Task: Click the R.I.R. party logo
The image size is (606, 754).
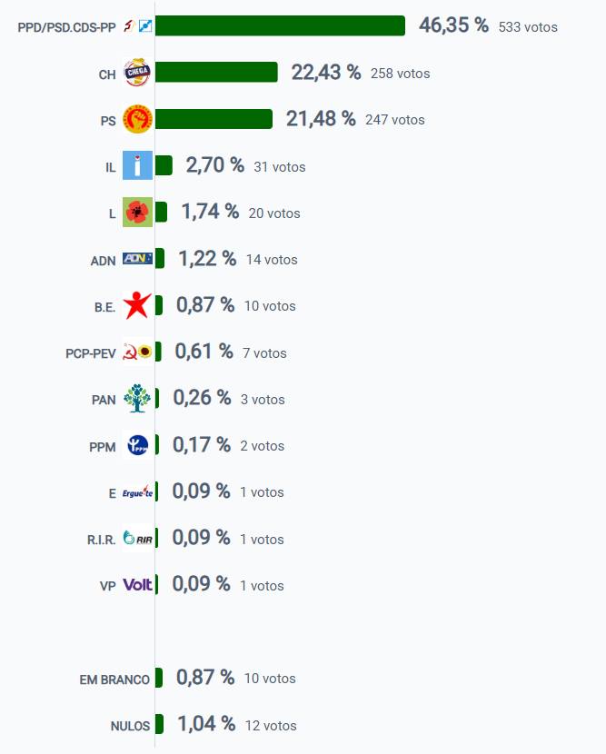Action: (137, 539)
